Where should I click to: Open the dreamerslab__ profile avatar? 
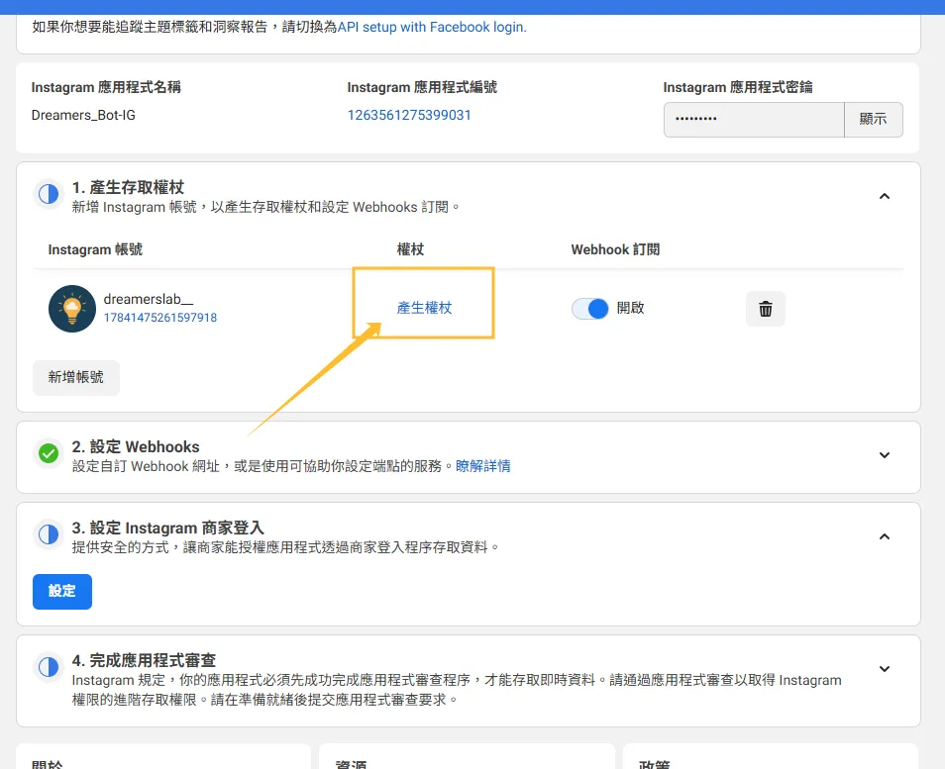[x=71, y=308]
